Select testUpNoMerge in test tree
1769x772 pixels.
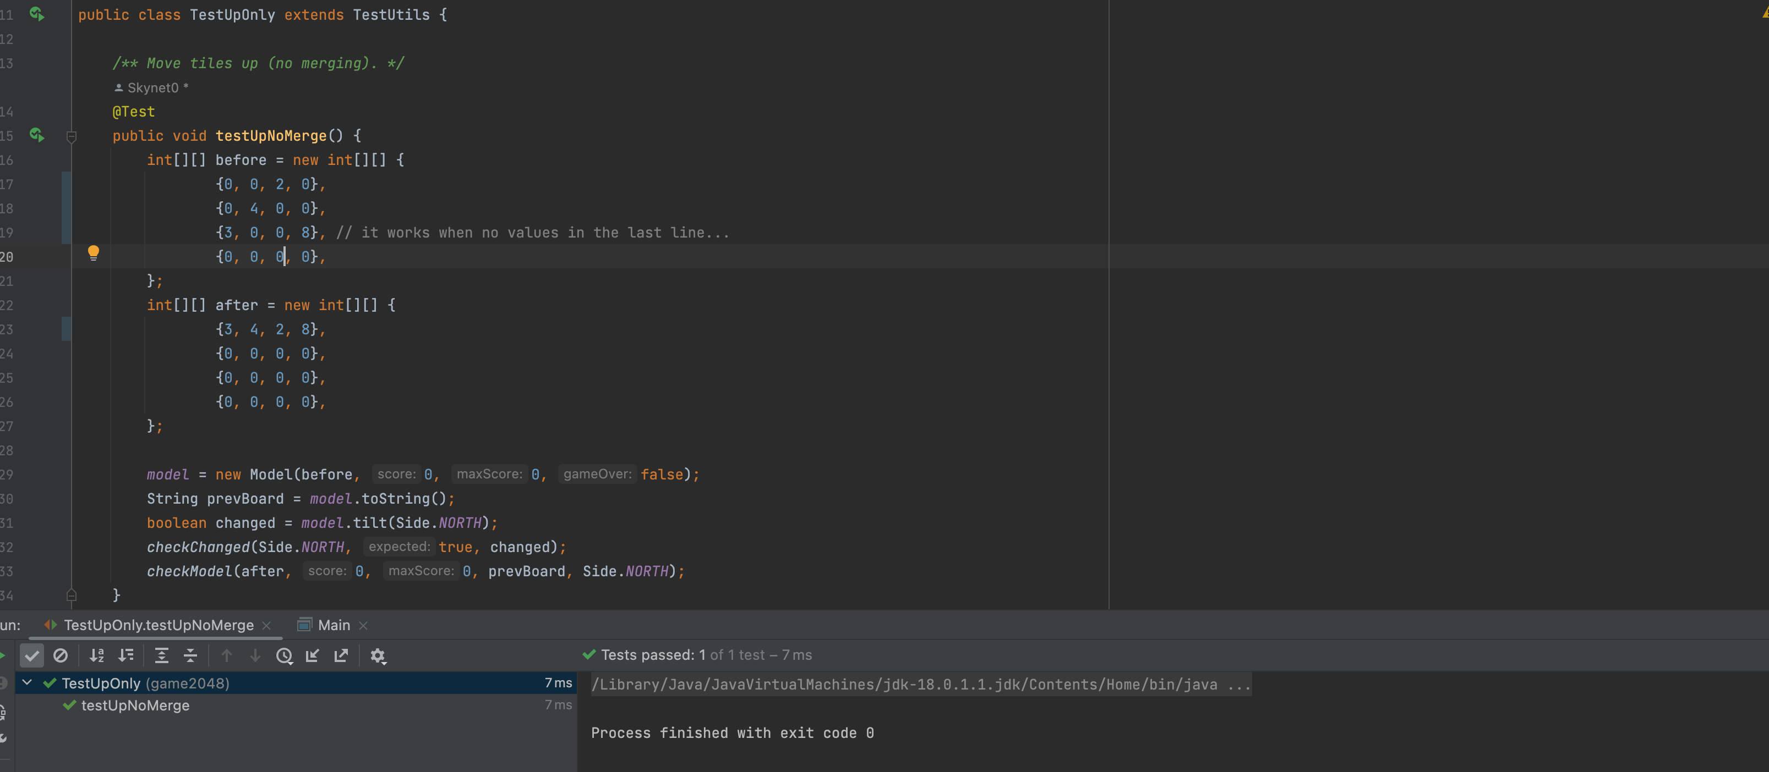click(135, 705)
